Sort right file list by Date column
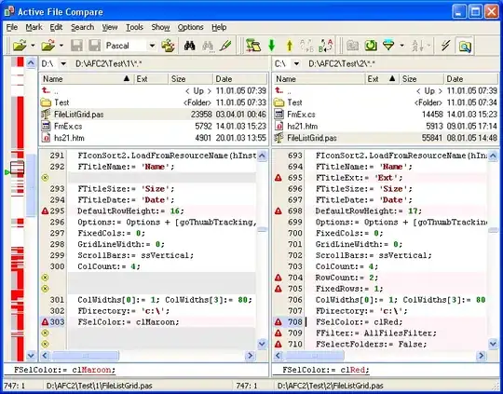Screen dimensions: 503x394 pyautogui.click(x=470, y=78)
